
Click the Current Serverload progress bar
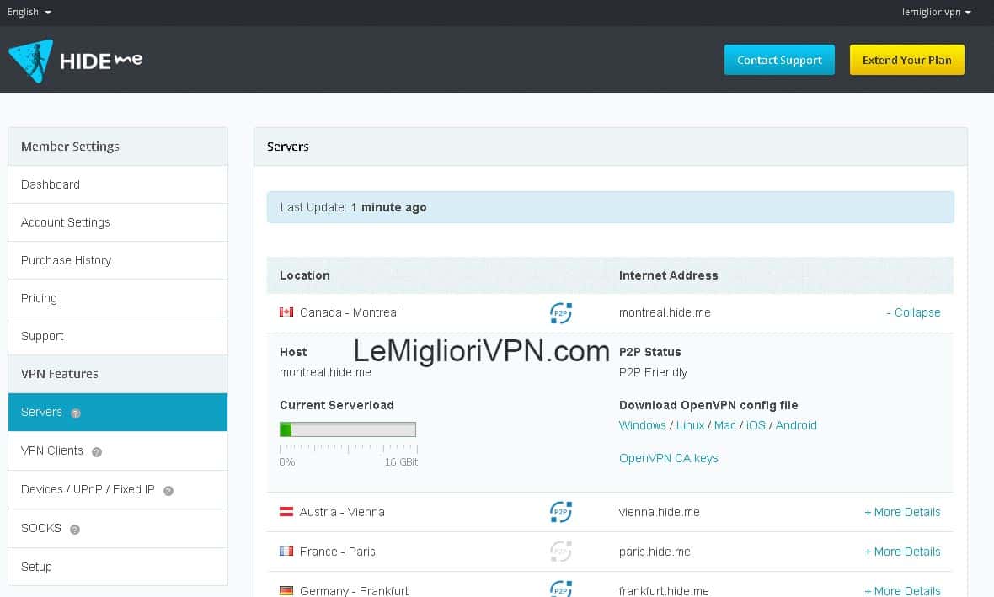pos(348,429)
